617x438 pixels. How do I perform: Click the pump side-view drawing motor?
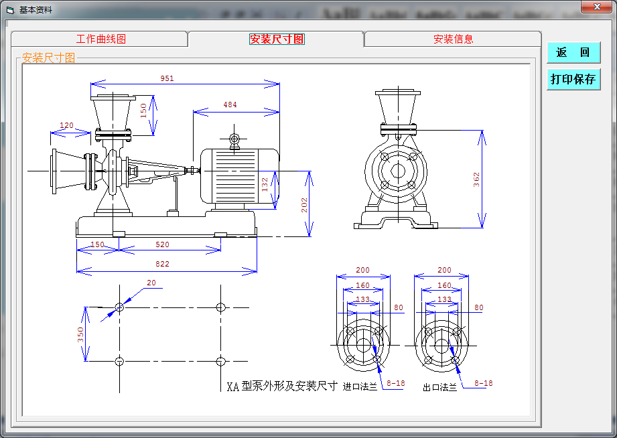[239, 176]
